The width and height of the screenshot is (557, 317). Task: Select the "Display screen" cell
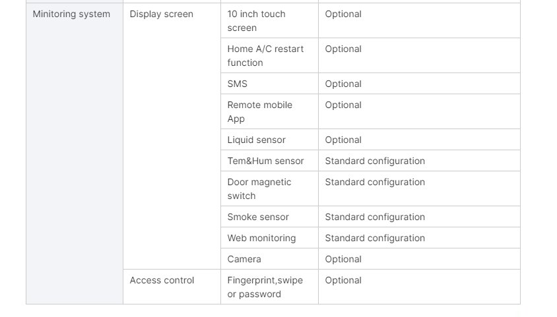162,14
